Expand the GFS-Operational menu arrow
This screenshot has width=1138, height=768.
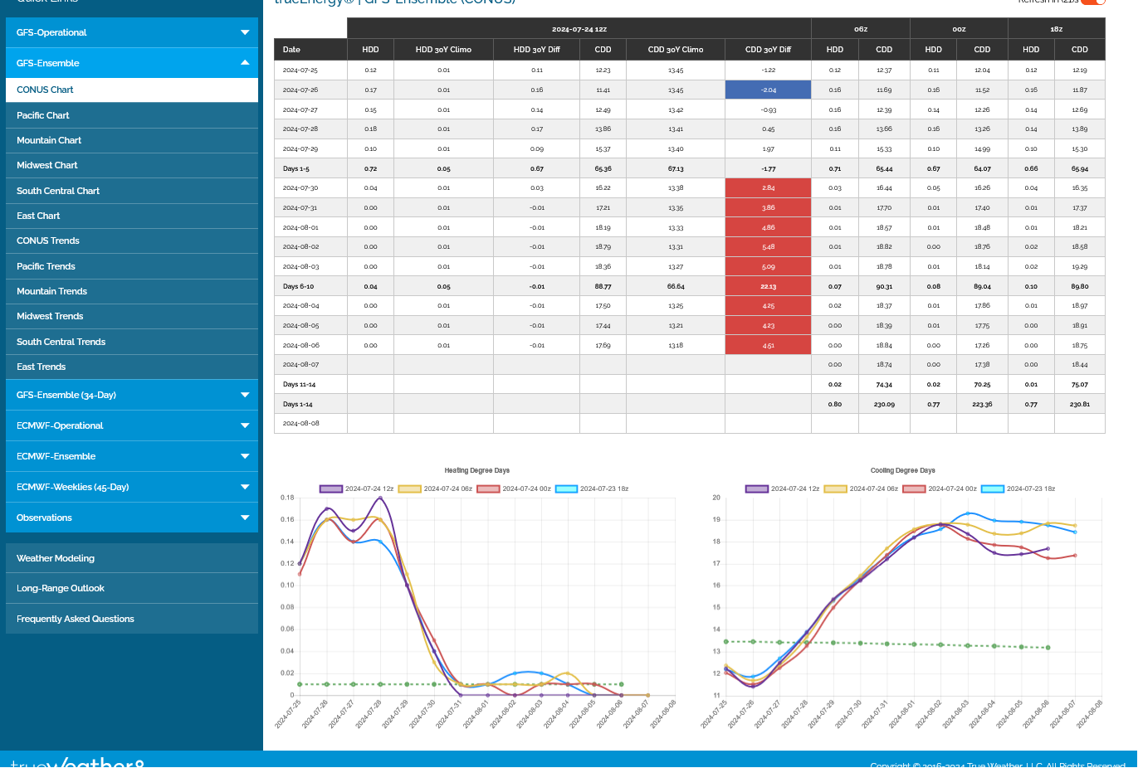point(245,32)
